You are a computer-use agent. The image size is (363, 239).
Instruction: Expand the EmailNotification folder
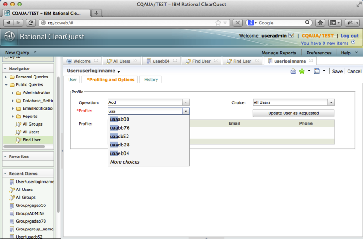click(x=13, y=108)
